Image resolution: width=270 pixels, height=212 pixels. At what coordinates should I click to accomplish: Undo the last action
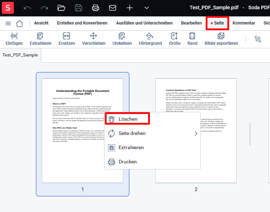27,8
